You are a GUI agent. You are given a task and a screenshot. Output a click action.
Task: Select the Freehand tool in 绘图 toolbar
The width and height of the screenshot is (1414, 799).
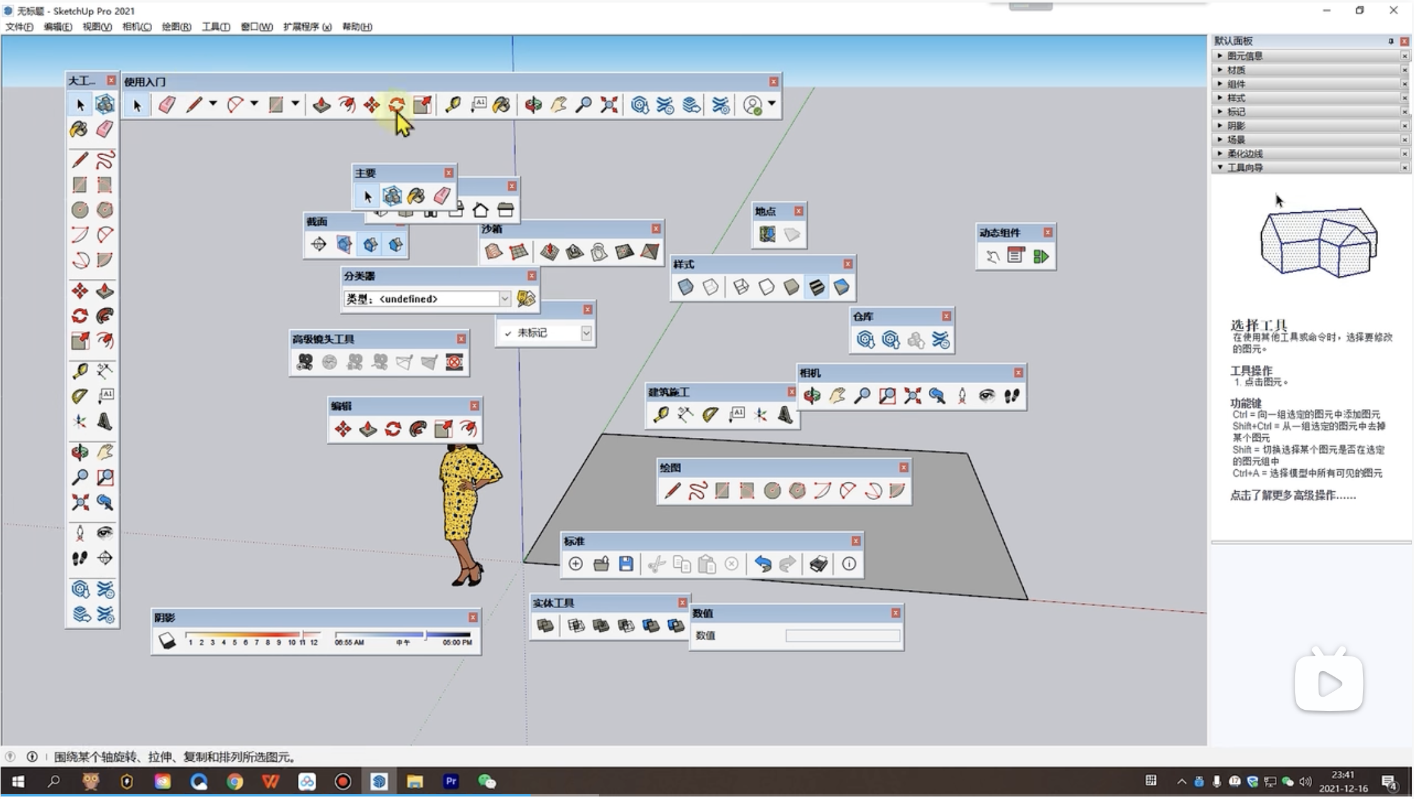coord(698,491)
